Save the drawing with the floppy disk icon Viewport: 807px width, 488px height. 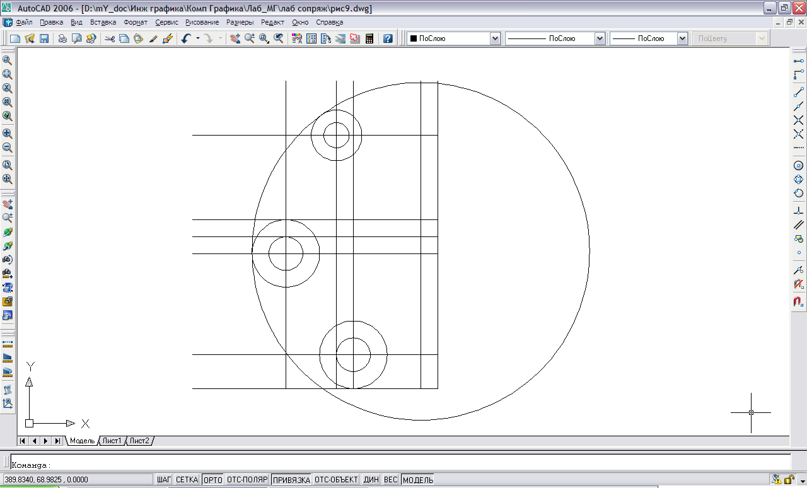click(x=44, y=38)
